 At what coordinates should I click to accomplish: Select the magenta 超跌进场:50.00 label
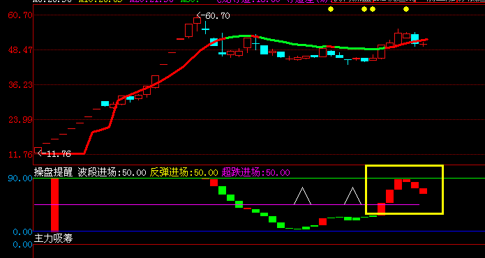click(256, 172)
